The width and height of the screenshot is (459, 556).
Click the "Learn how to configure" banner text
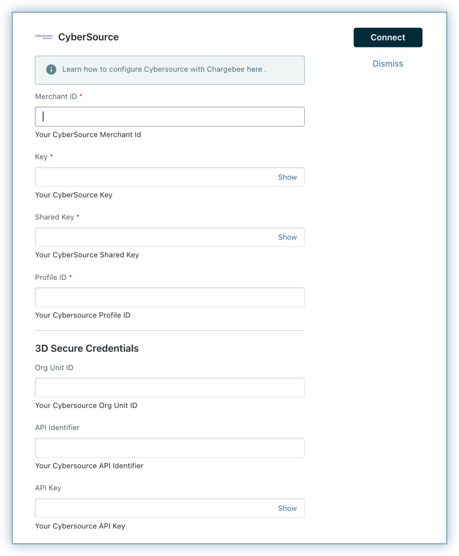point(153,69)
